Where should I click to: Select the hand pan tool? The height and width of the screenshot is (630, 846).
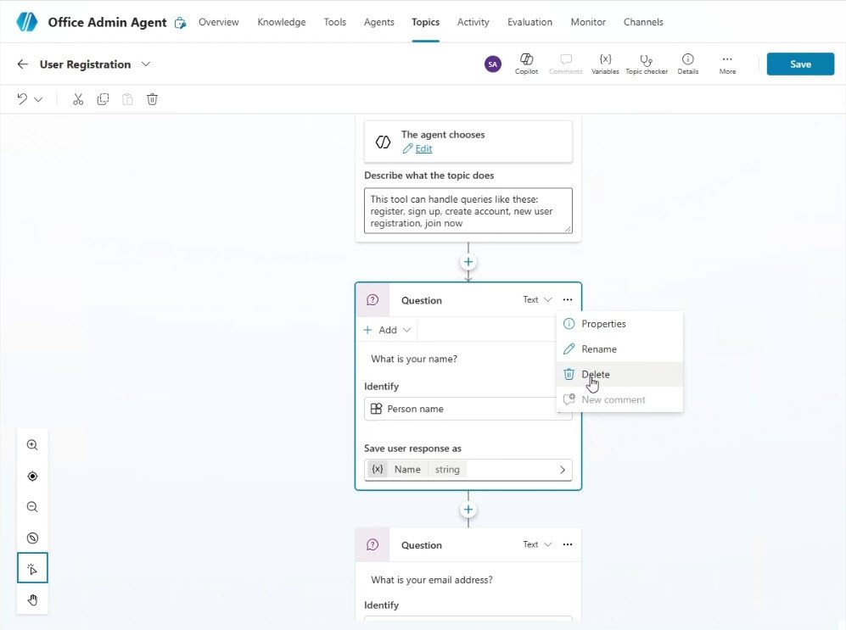click(x=32, y=599)
